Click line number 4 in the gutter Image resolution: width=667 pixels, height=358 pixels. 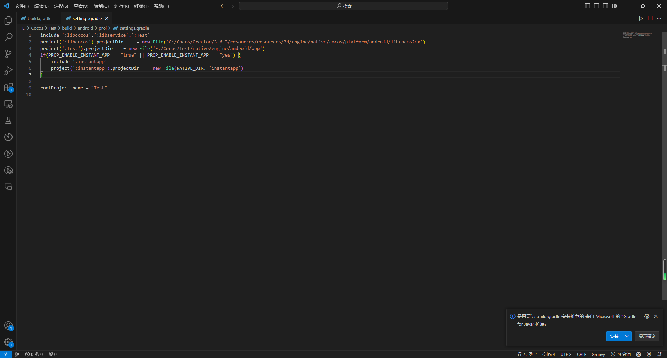coord(30,55)
